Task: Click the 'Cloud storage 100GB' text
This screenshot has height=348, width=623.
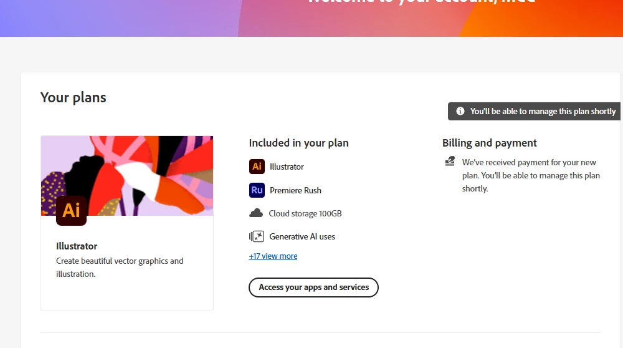Action: [x=305, y=213]
